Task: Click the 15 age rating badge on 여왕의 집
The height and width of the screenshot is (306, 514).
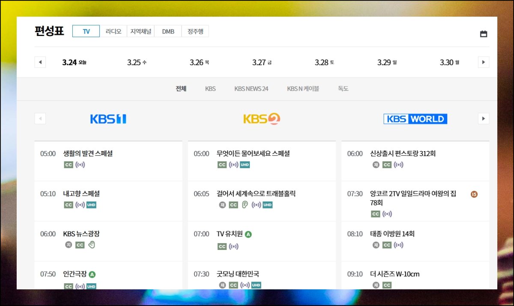Action: pos(474,194)
